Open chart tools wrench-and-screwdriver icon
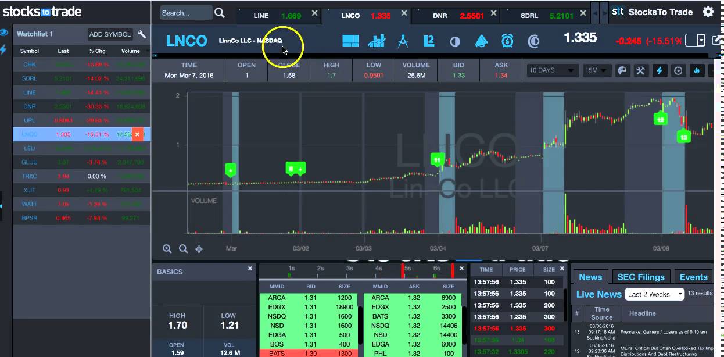 640,71
